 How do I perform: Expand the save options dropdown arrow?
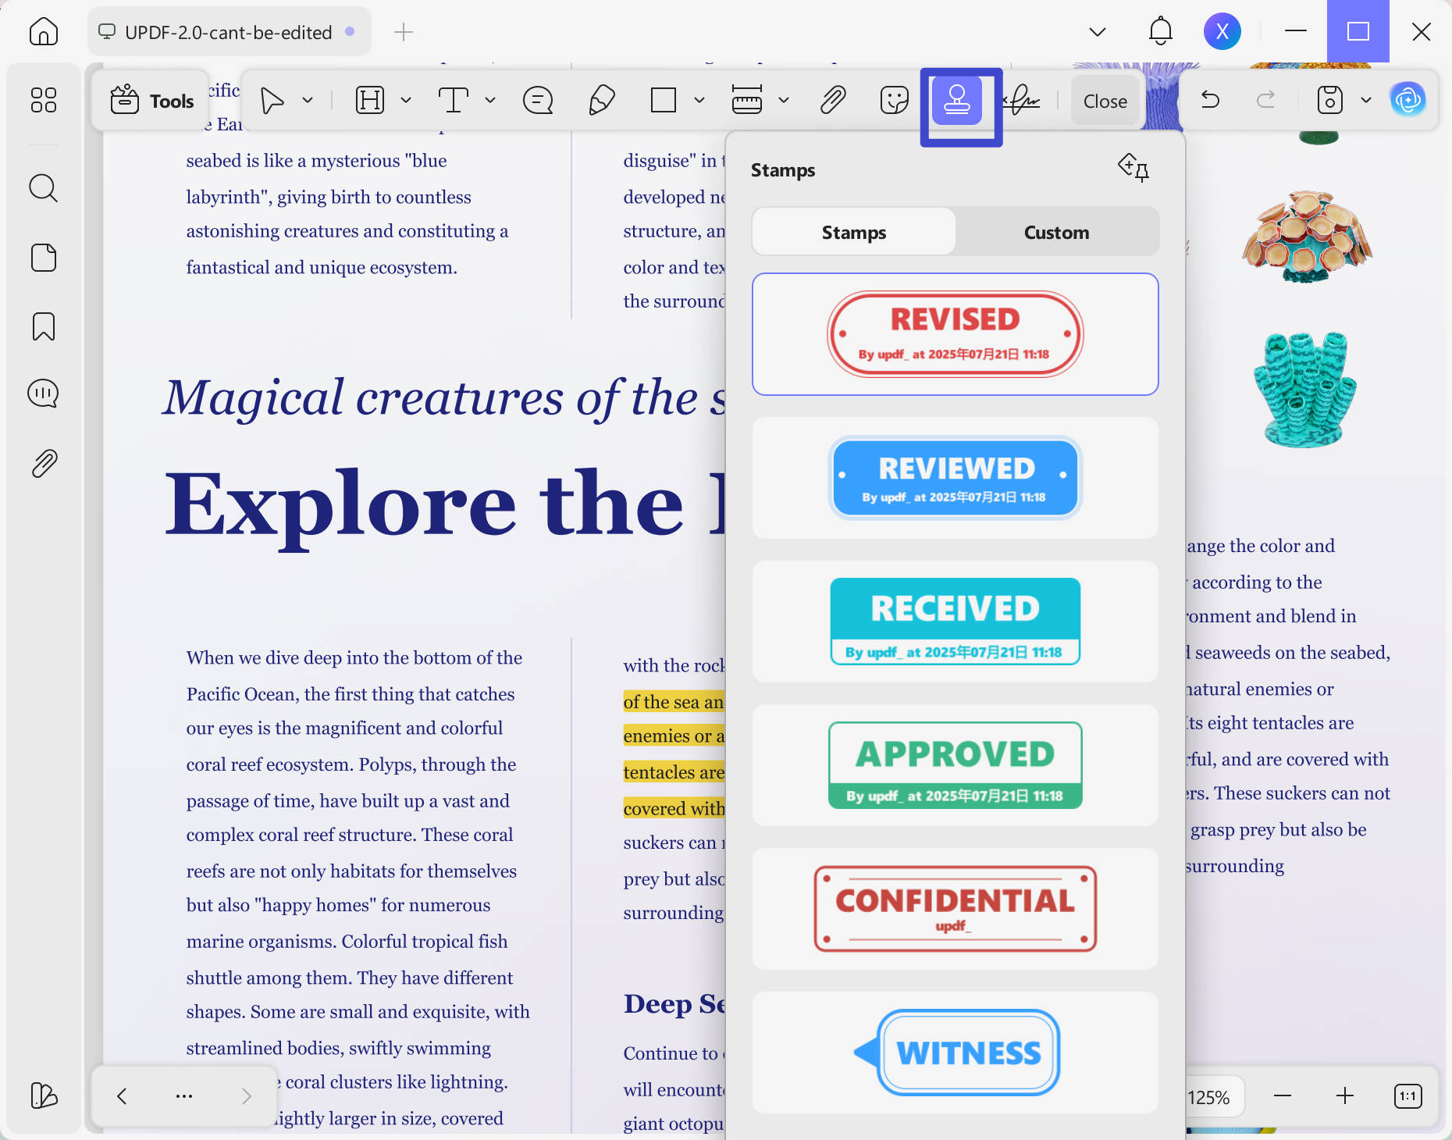[1366, 100]
